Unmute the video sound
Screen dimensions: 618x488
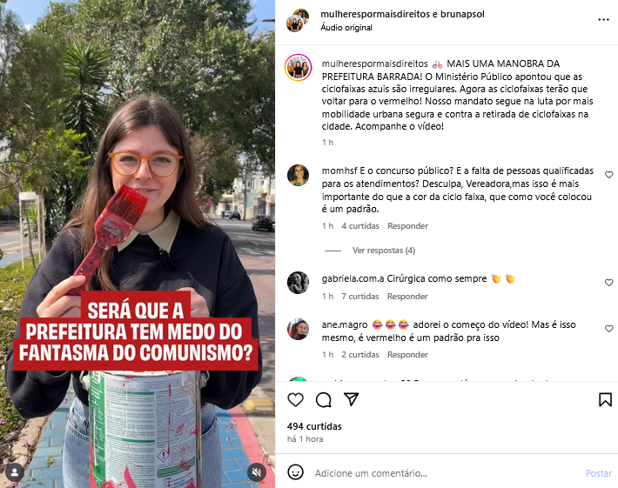pos(257,471)
